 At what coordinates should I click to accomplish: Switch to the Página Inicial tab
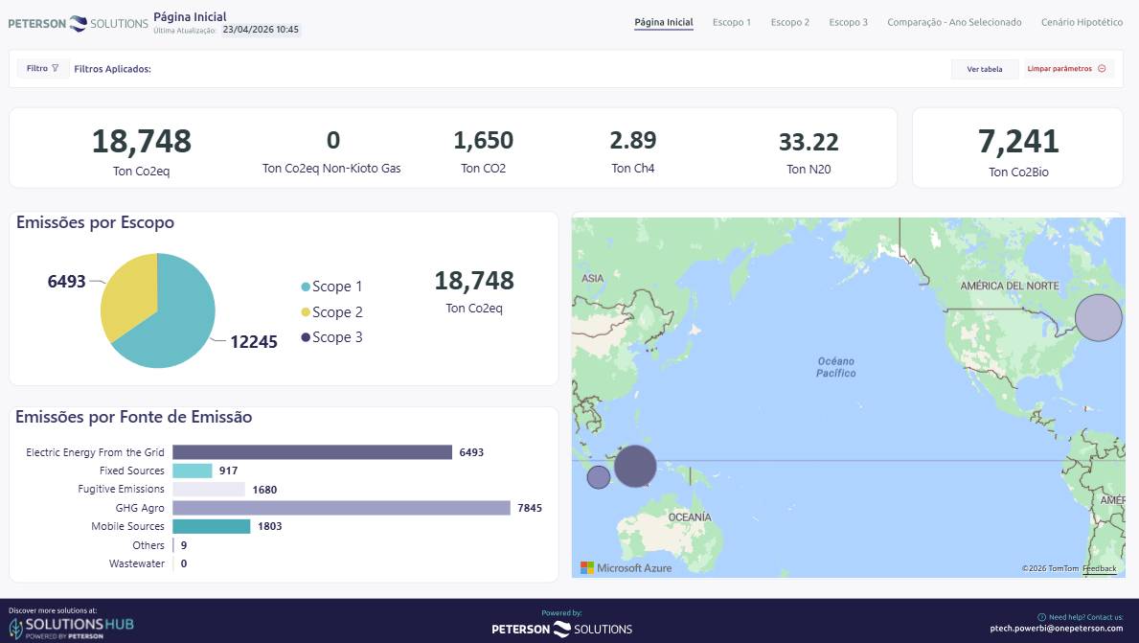tap(664, 23)
